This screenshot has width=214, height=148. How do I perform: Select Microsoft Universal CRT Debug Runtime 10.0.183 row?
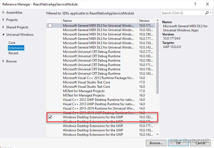coord(101,56)
